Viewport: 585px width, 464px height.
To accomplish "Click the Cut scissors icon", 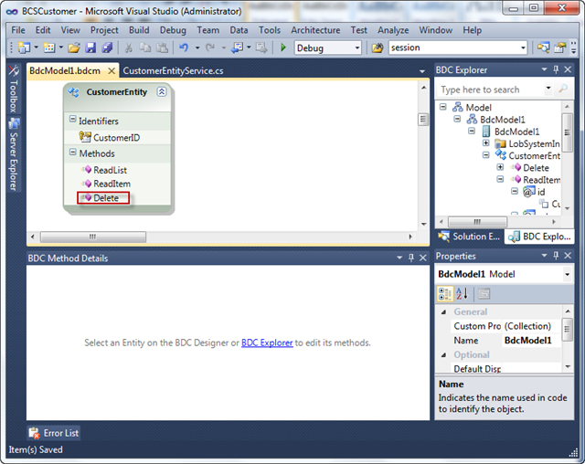I will [x=128, y=47].
